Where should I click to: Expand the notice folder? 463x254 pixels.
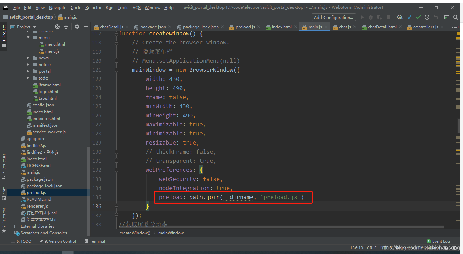click(28, 64)
